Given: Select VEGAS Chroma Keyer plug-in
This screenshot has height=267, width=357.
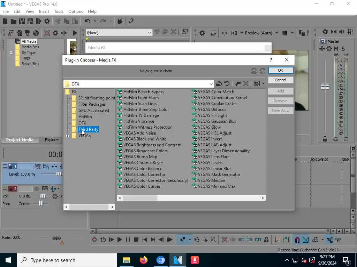Looking at the screenshot, I should (x=143, y=163).
